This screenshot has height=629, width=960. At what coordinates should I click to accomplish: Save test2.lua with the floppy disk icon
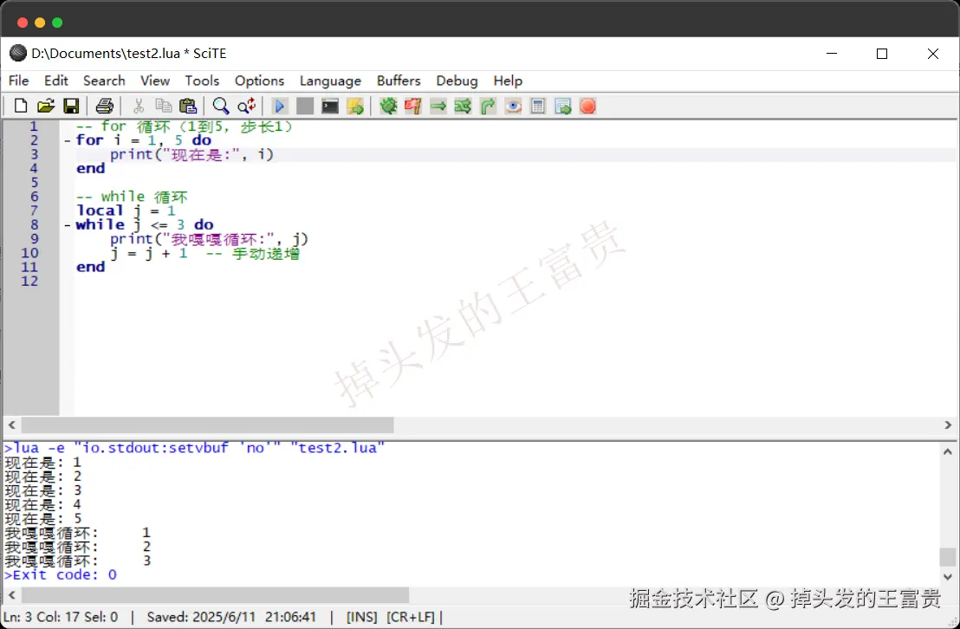coord(72,106)
